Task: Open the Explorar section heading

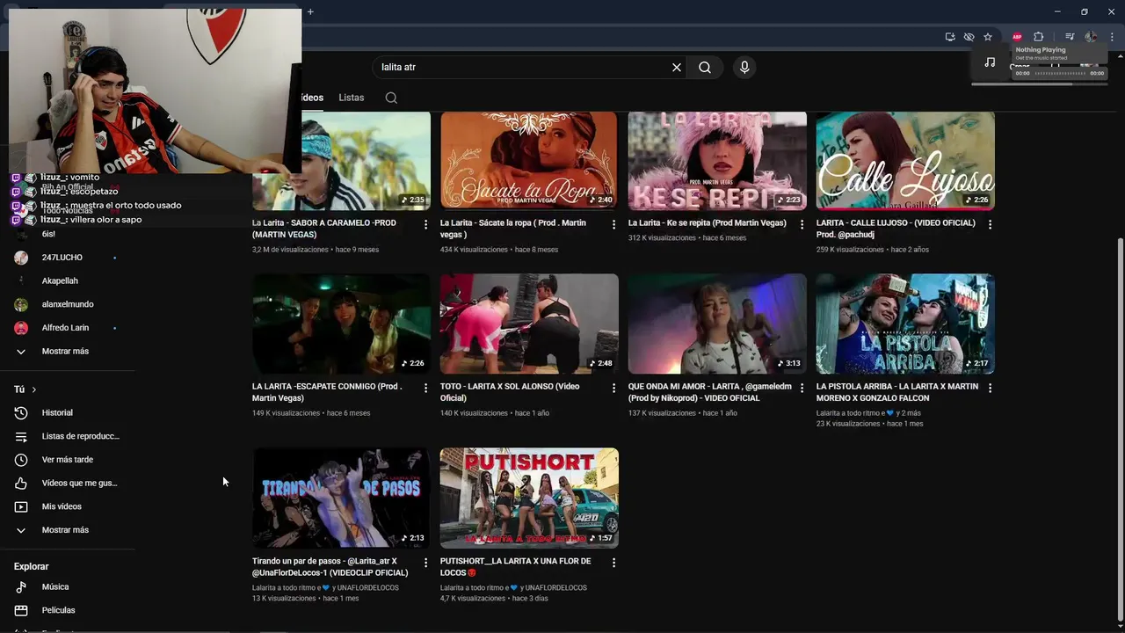Action: point(32,566)
